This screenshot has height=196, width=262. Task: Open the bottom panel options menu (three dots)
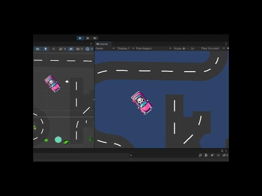coord(226,151)
